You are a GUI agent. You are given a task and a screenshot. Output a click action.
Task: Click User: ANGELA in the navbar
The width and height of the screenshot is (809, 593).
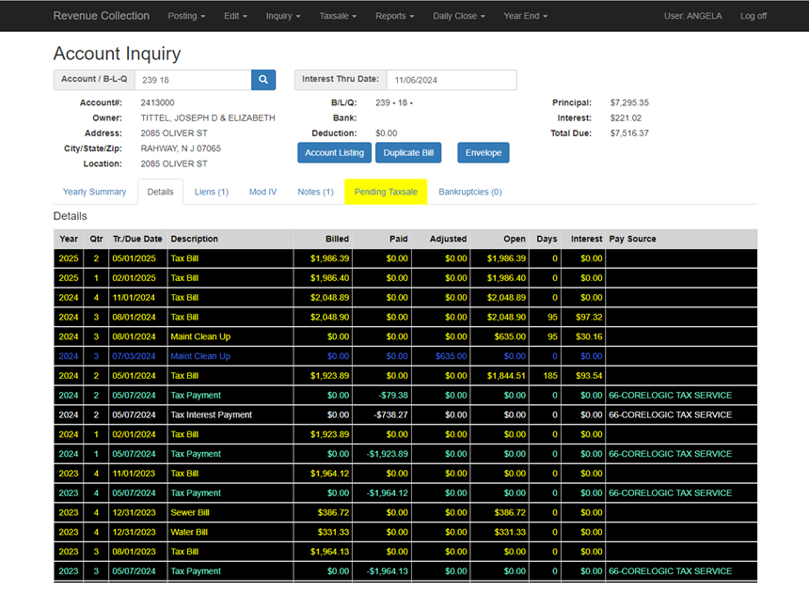click(x=692, y=16)
